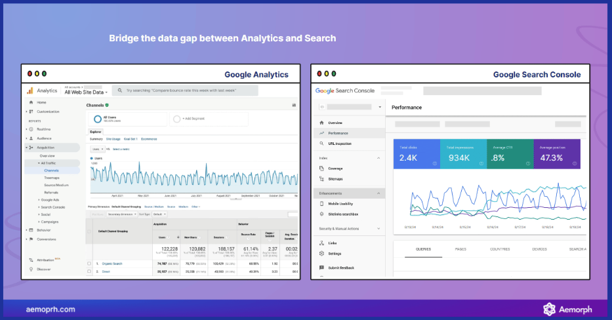This screenshot has width=612, height=320.
Task: Switch to the Explorer tab
Action: click(x=96, y=132)
